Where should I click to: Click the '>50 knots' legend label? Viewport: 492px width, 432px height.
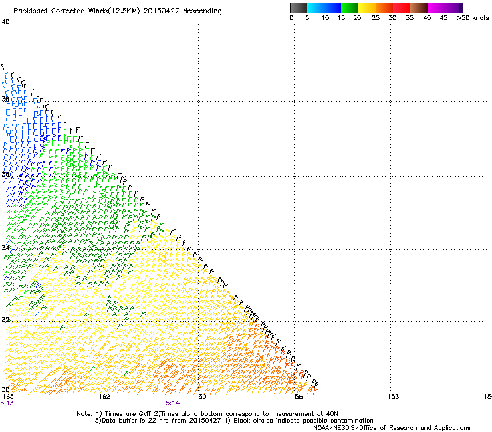tap(473, 18)
